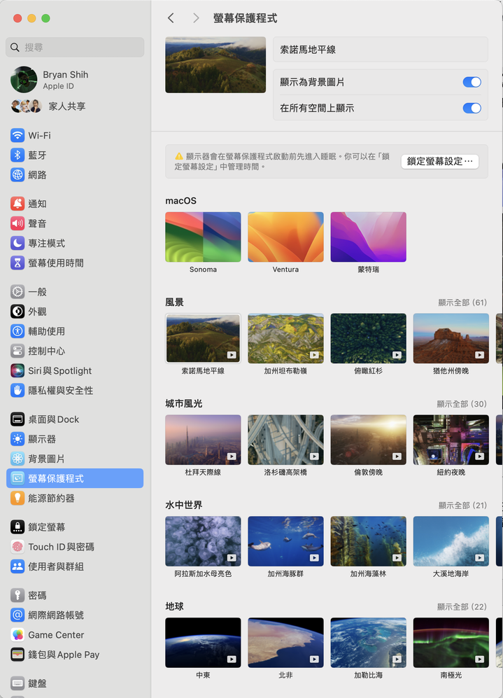Open the 網際網路帳號 at-sign icon
The width and height of the screenshot is (503, 698).
click(x=17, y=615)
